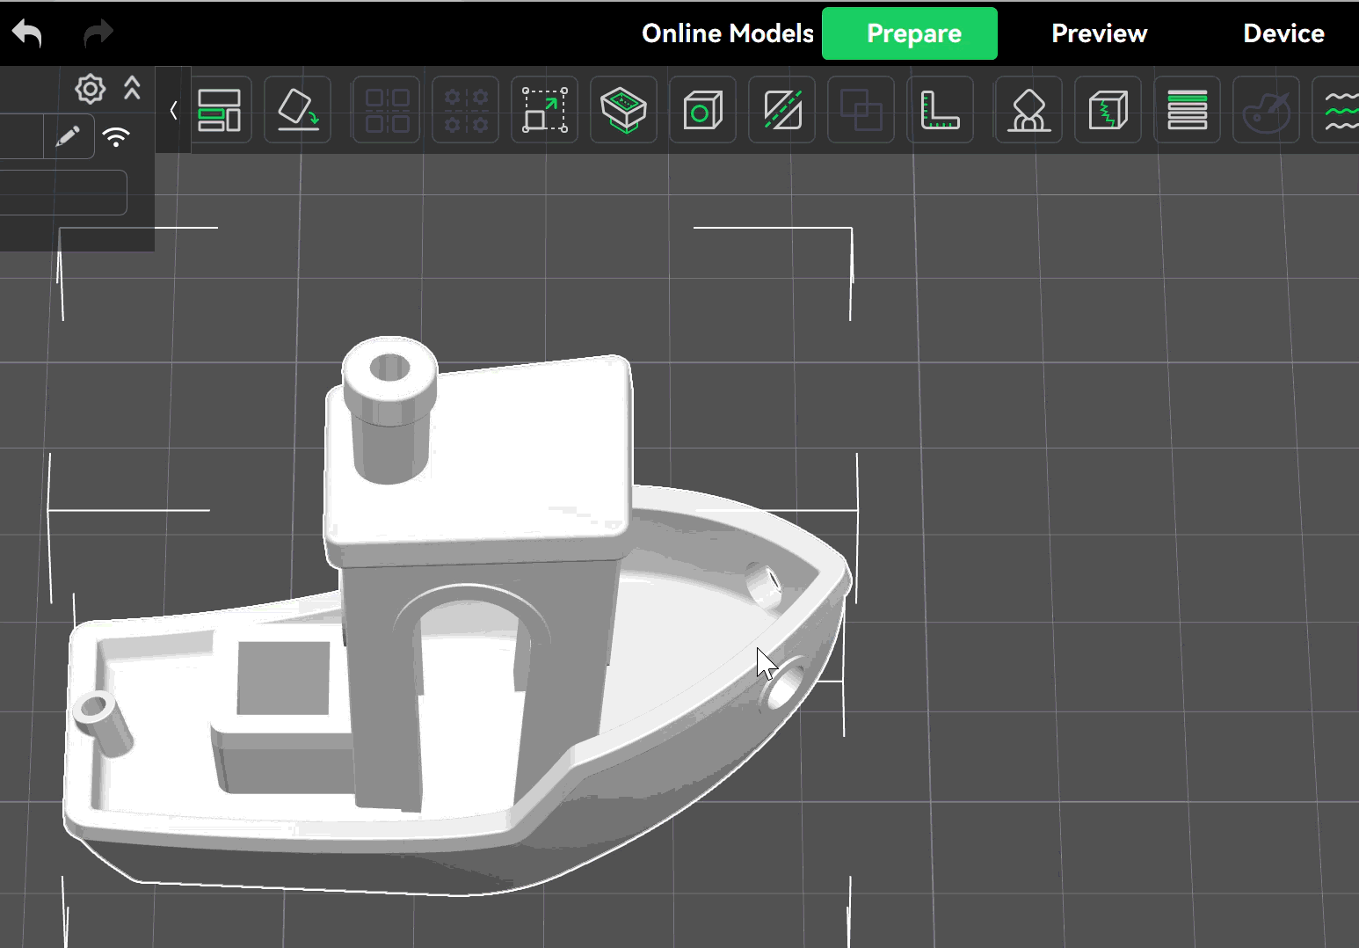The image size is (1359, 948).
Task: Click the plate layout icon in toolbar
Action: (x=219, y=111)
